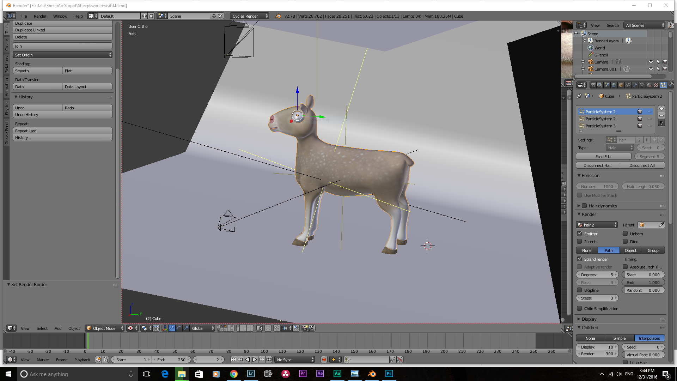The width and height of the screenshot is (677, 381).
Task: Open the Object properties tab (orange cube)
Action: point(621,85)
